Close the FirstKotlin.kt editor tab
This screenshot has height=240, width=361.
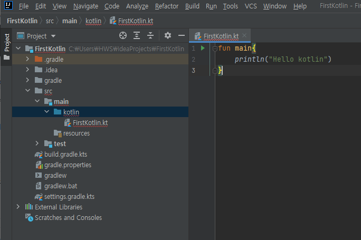[244, 35]
